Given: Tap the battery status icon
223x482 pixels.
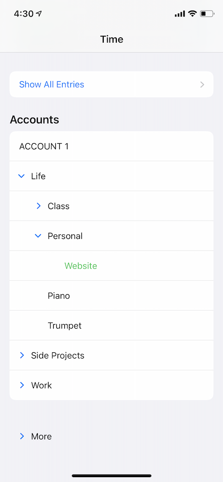Looking at the screenshot, I should pos(207,14).
